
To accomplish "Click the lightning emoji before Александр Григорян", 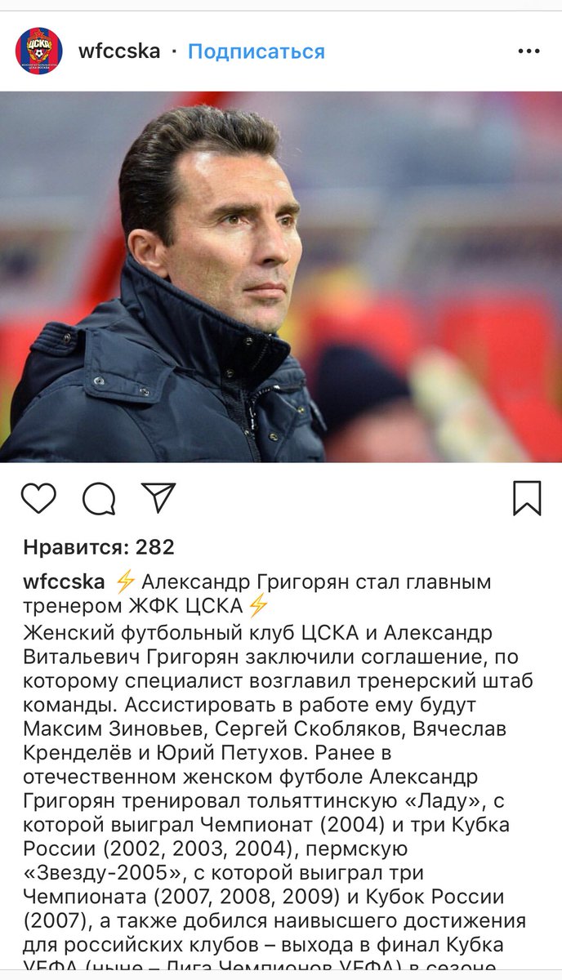I will [124, 582].
